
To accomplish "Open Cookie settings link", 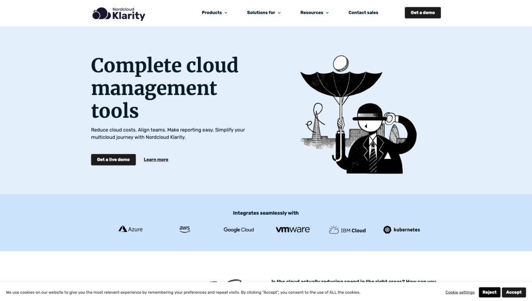I will pos(460,292).
